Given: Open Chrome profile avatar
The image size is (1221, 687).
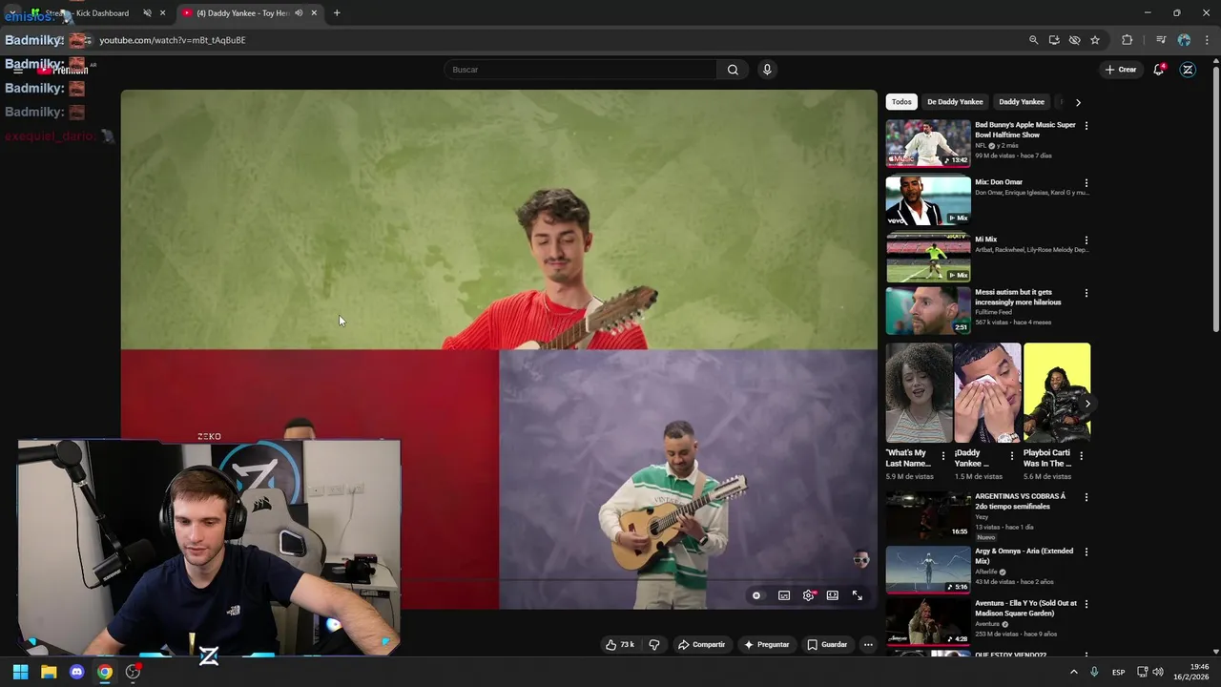Looking at the screenshot, I should click(1184, 40).
